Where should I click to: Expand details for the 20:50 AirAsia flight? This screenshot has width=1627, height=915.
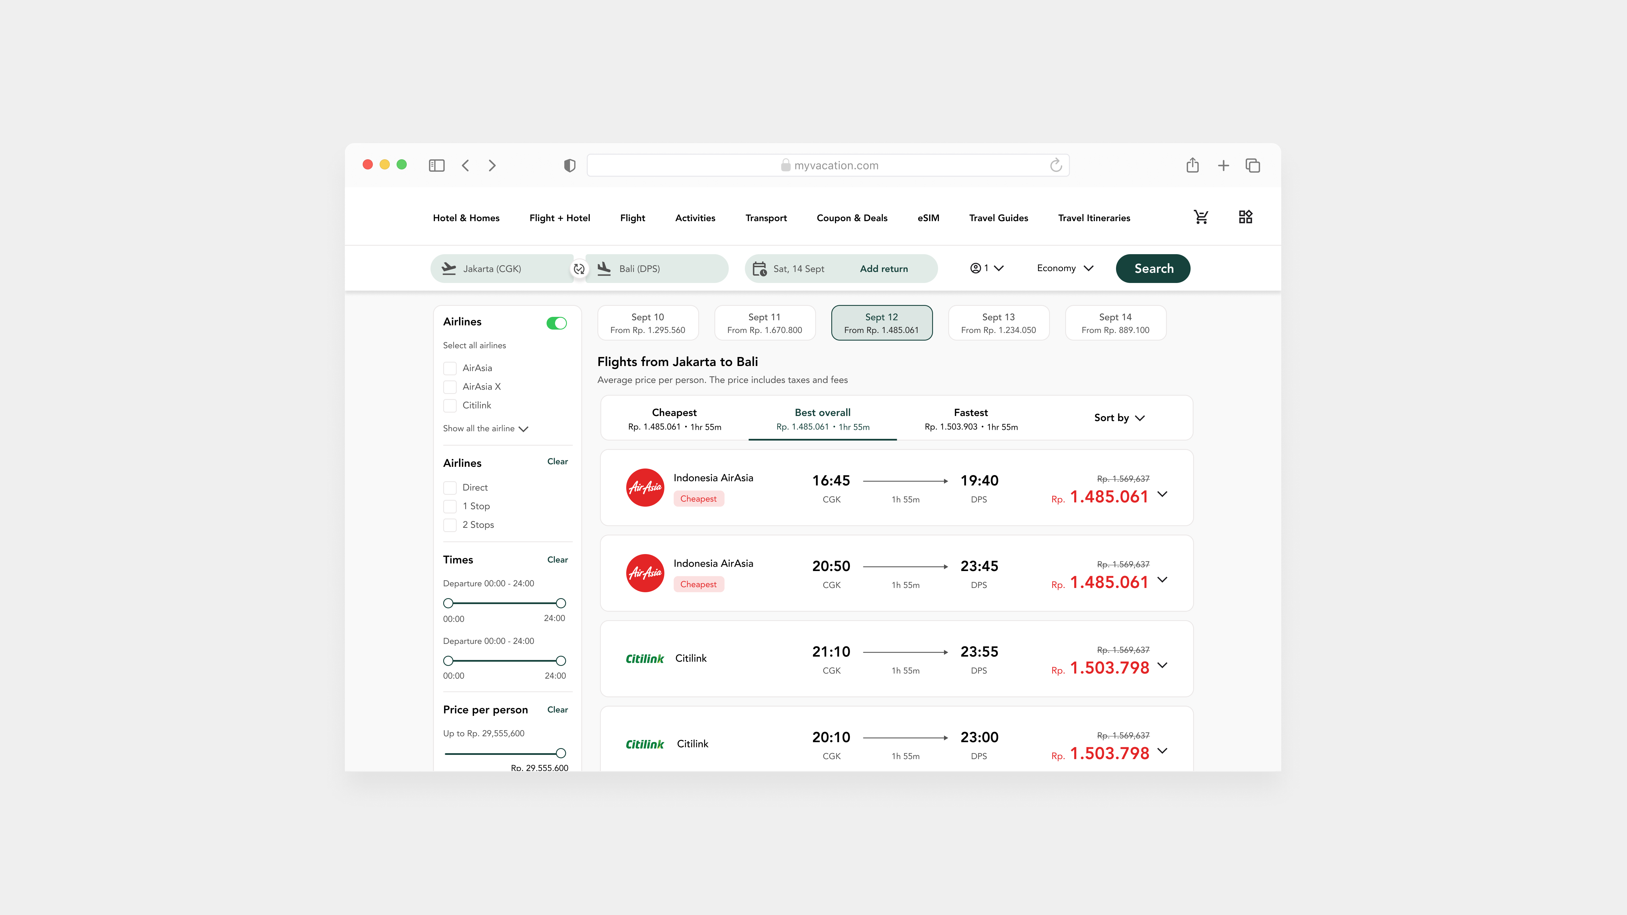click(1162, 580)
